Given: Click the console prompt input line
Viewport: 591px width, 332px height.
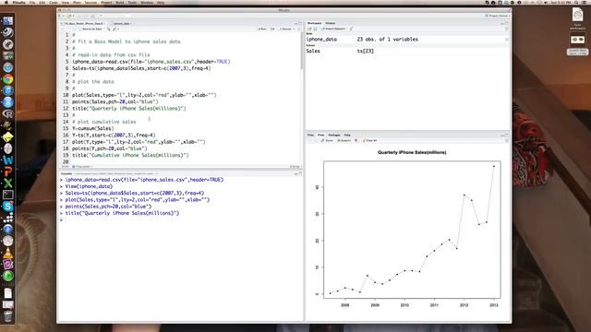Looking at the screenshot, I should click(x=180, y=219).
